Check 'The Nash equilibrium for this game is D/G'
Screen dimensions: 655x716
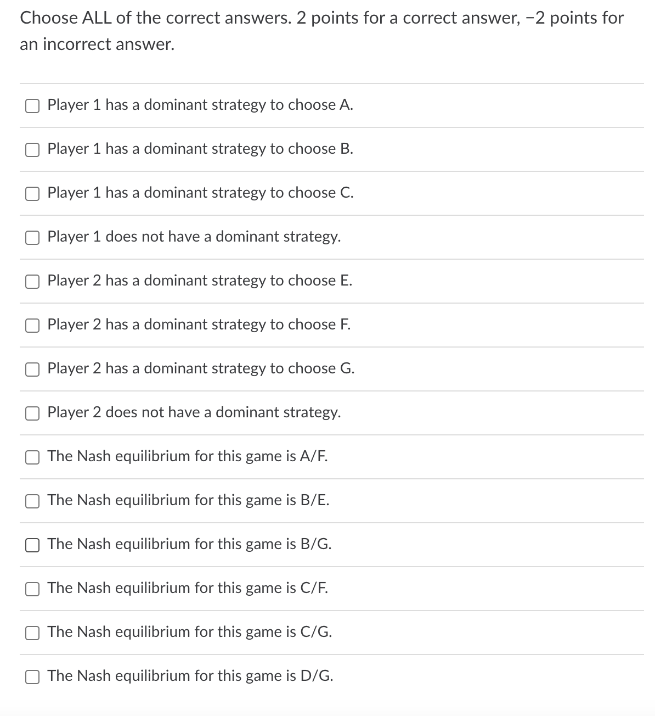tap(32, 676)
